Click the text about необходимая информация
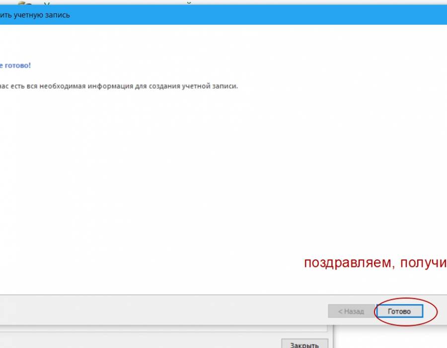 (x=119, y=86)
